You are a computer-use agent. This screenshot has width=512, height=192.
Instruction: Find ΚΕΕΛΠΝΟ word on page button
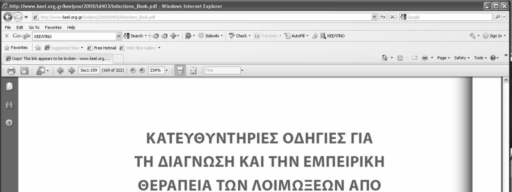pyautogui.click(x=332, y=36)
